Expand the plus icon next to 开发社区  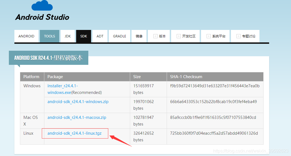179,36
